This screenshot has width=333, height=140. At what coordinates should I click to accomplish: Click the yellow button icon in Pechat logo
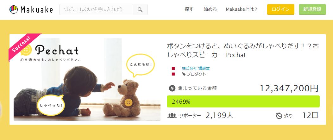tap(27, 50)
